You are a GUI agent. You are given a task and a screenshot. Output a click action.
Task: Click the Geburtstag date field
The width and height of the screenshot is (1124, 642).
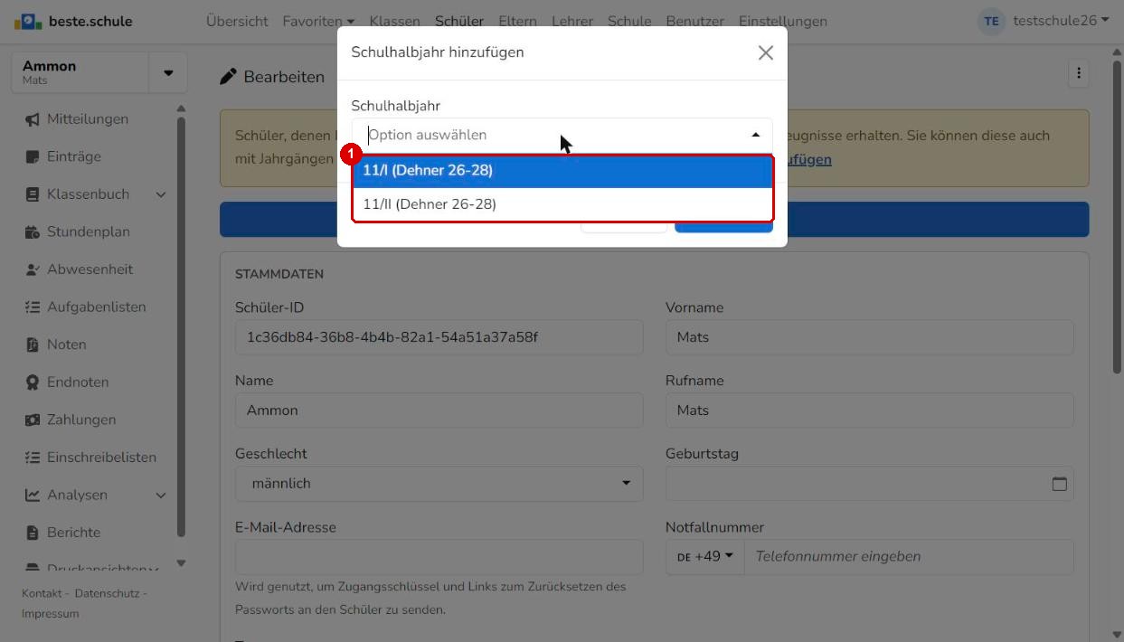coord(869,484)
